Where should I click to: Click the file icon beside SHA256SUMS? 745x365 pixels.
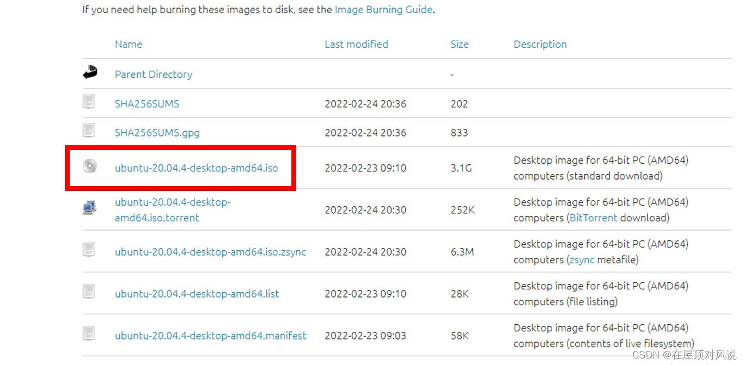point(89,102)
